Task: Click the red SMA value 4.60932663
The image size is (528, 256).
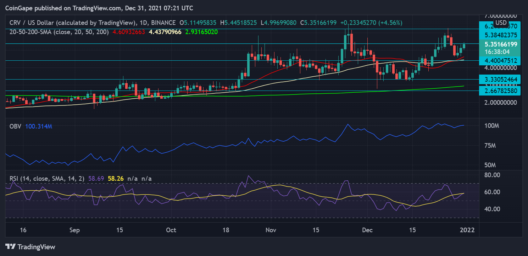Action: (x=129, y=32)
